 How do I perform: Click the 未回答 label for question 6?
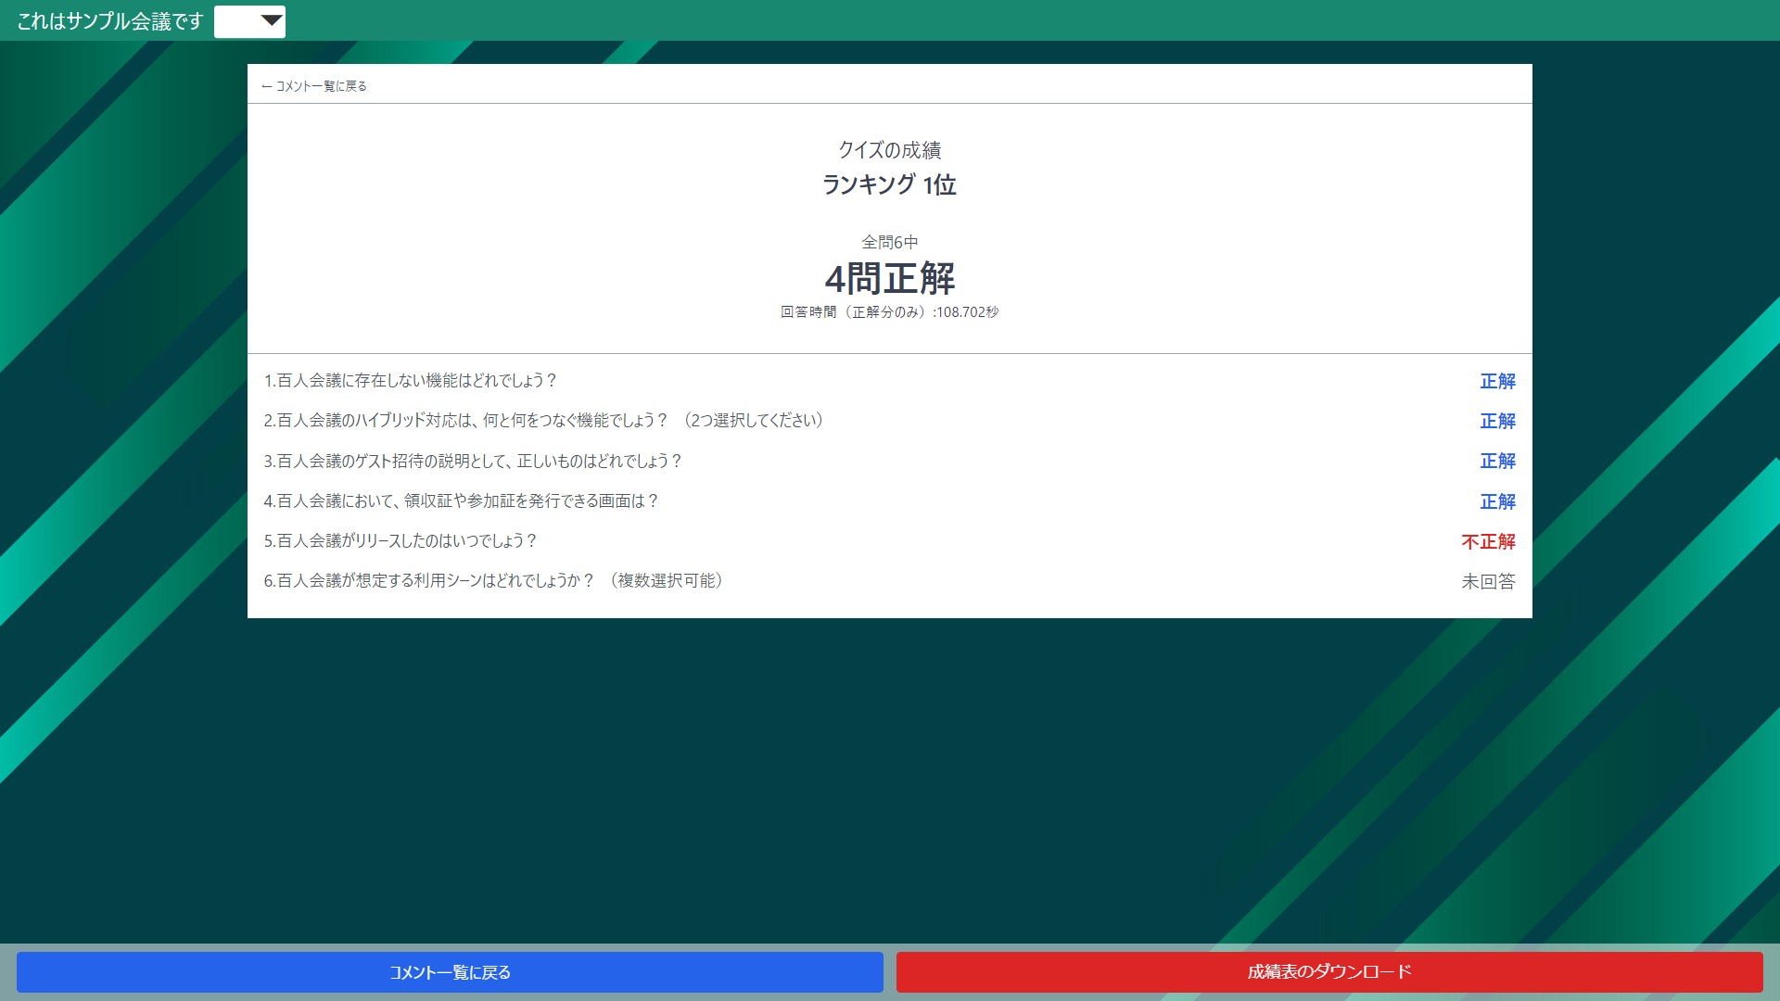point(1488,581)
